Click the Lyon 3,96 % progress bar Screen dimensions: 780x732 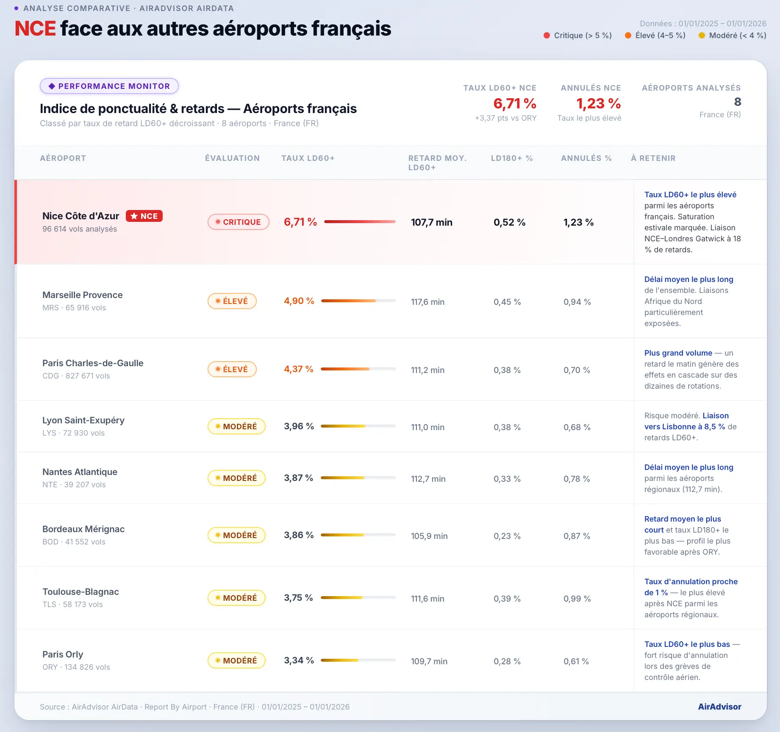(358, 426)
